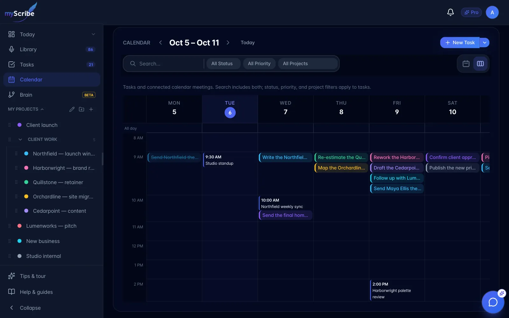Click the Tips & tour sparkle icon
Image resolution: width=509 pixels, height=318 pixels.
(x=11, y=276)
